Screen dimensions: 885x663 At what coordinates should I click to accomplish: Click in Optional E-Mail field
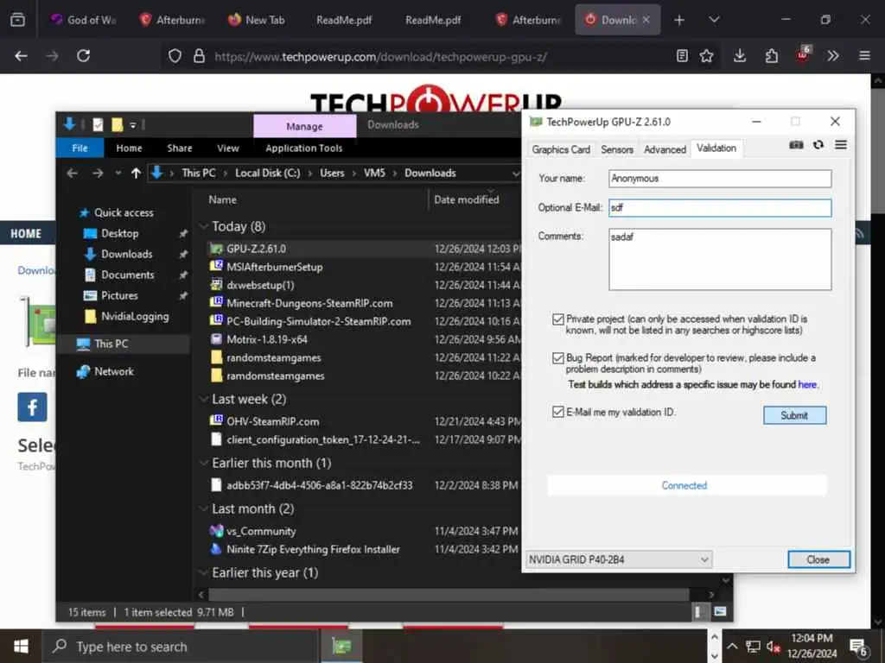pyautogui.click(x=720, y=207)
